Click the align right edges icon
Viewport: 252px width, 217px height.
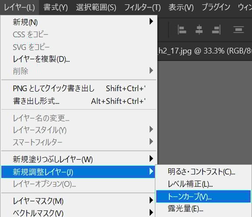click(216, 30)
